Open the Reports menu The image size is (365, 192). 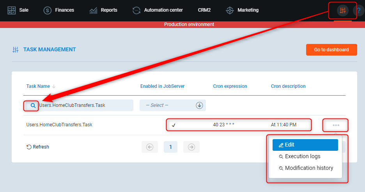(103, 10)
